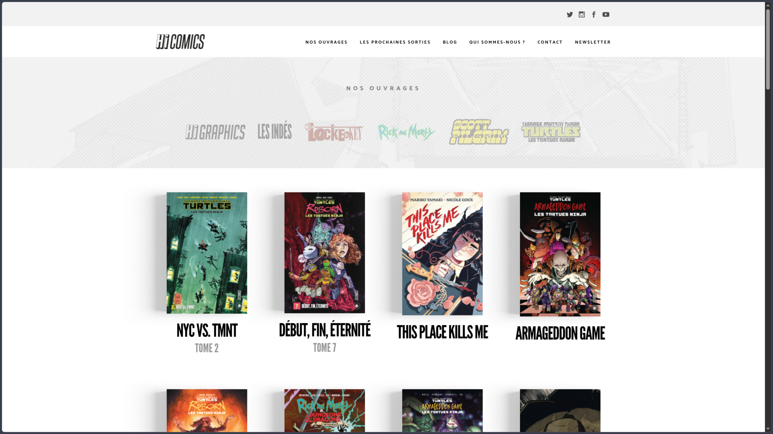Screen dimensions: 773x434
Task: Select the Les Indés collection logo
Action: coord(275,131)
